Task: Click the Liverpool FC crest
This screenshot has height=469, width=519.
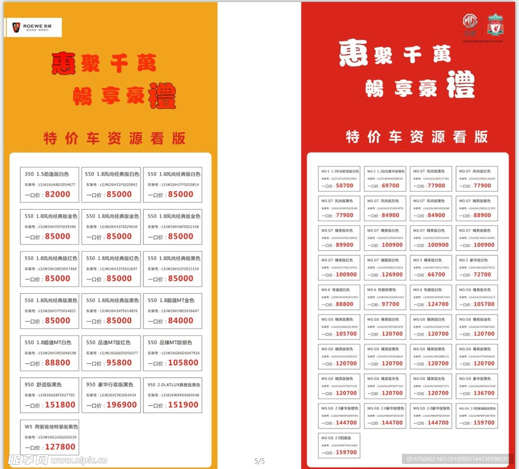Action: click(x=495, y=24)
